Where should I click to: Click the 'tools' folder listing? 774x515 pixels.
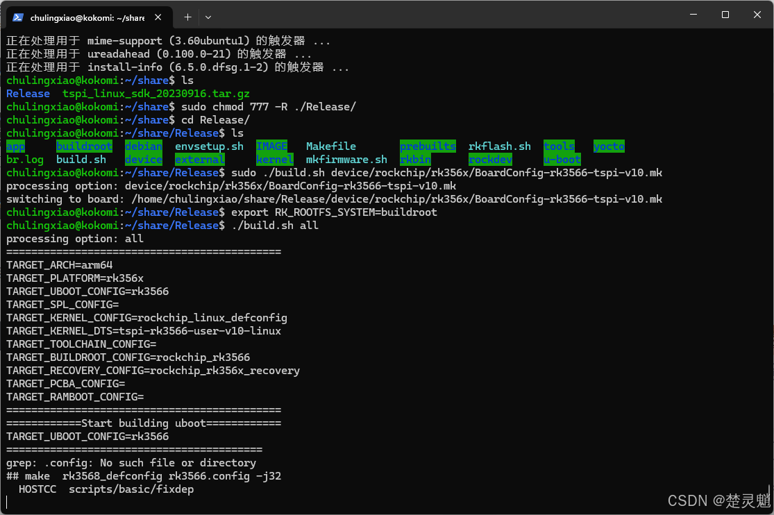point(559,146)
